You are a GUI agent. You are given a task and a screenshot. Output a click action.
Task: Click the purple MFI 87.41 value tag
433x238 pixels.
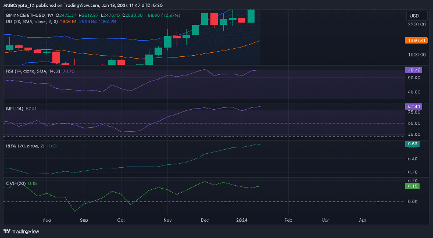(414, 107)
